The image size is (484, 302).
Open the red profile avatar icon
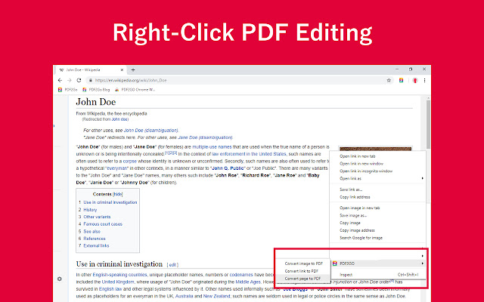[x=415, y=81]
